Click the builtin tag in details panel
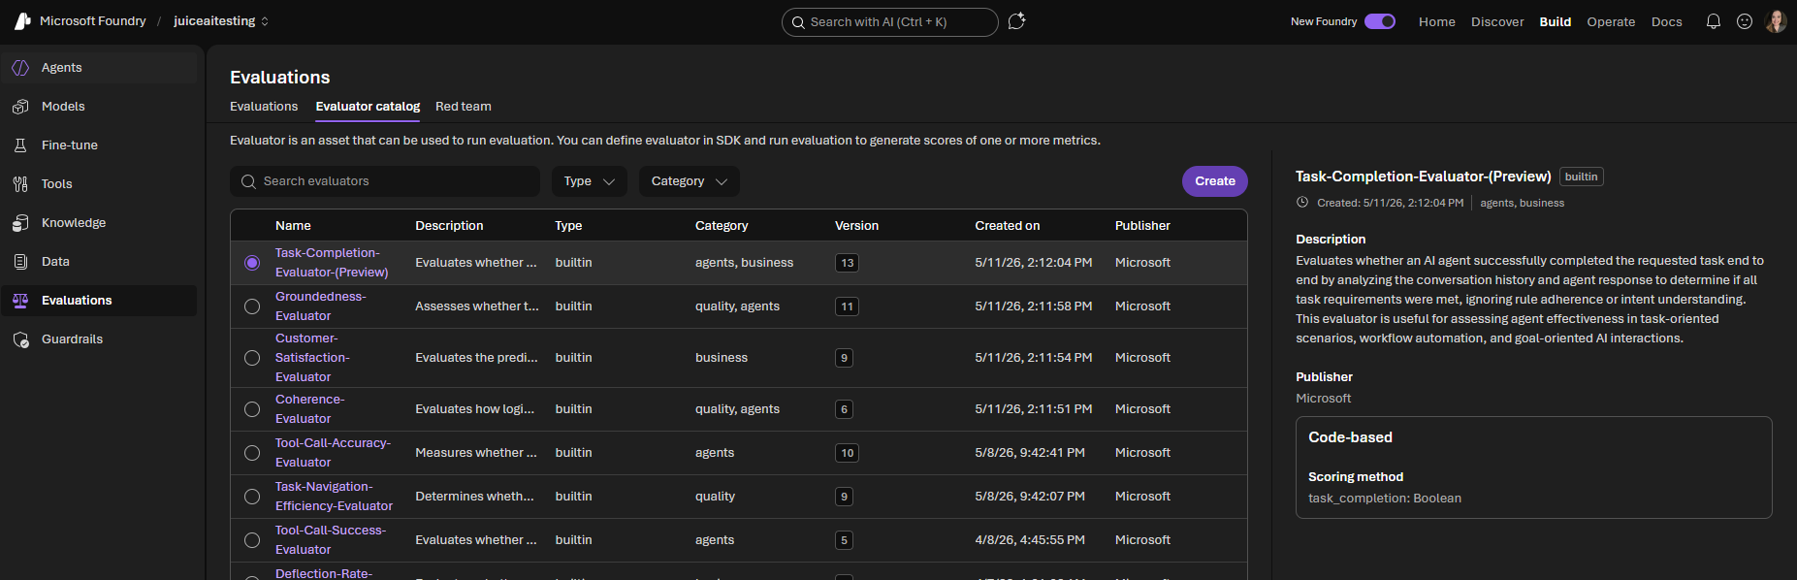The width and height of the screenshot is (1797, 580). pyautogui.click(x=1581, y=177)
